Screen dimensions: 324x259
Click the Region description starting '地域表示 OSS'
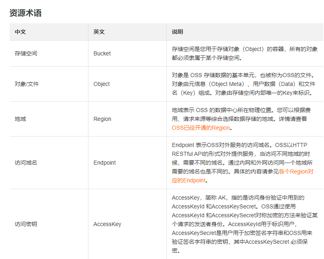[x=241, y=119]
